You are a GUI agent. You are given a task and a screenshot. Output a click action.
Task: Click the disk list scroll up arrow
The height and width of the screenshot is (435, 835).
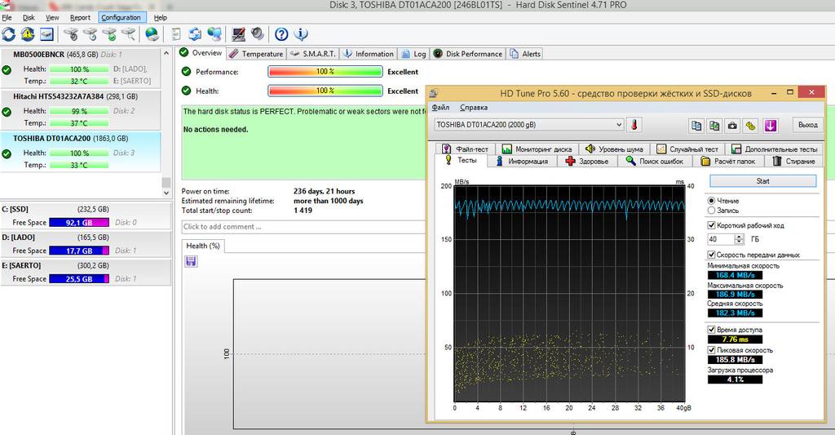(x=166, y=54)
